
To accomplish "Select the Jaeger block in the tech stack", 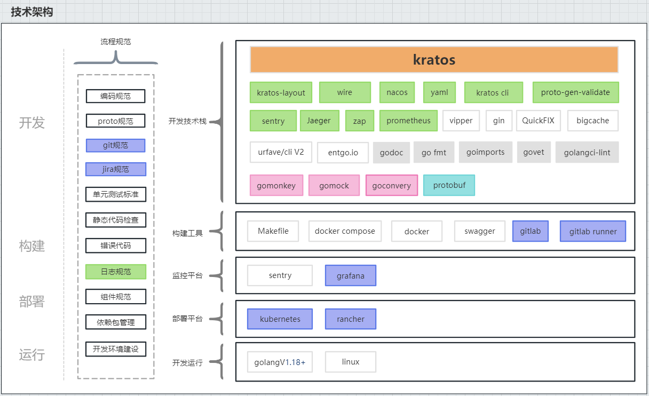I will coord(319,121).
